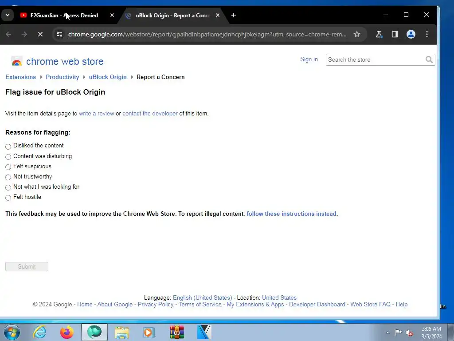Open the Web Store FAQ footer link

pyautogui.click(x=370, y=305)
